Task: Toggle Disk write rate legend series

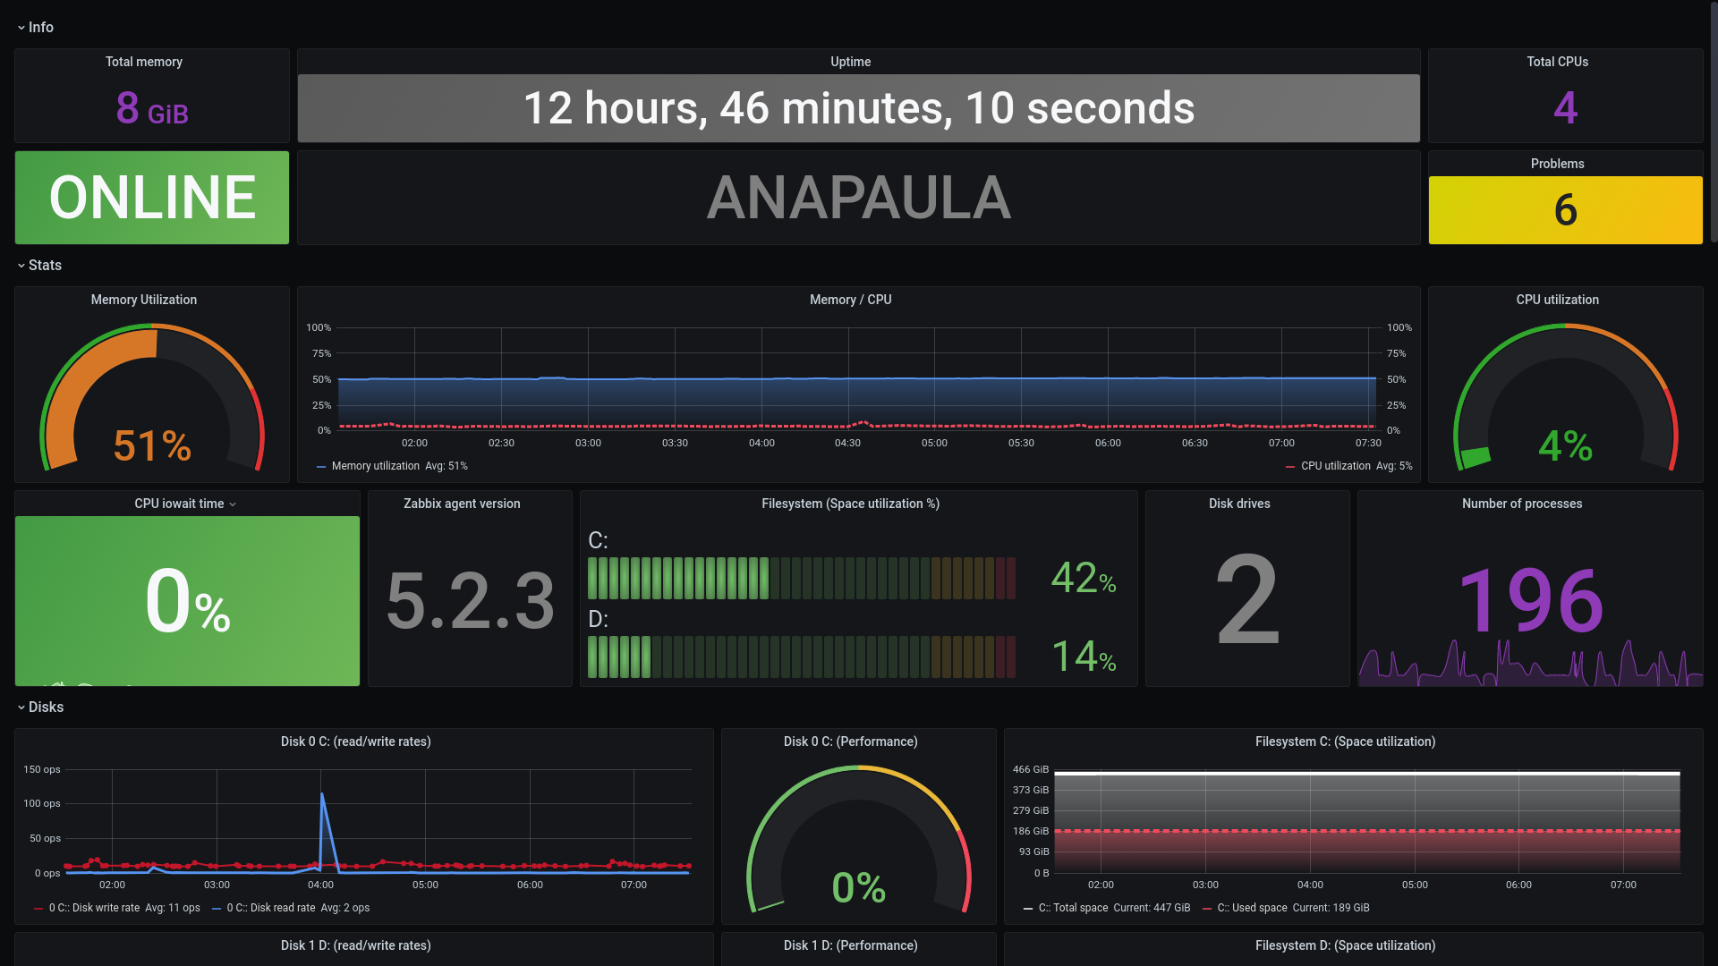Action: coord(94,908)
